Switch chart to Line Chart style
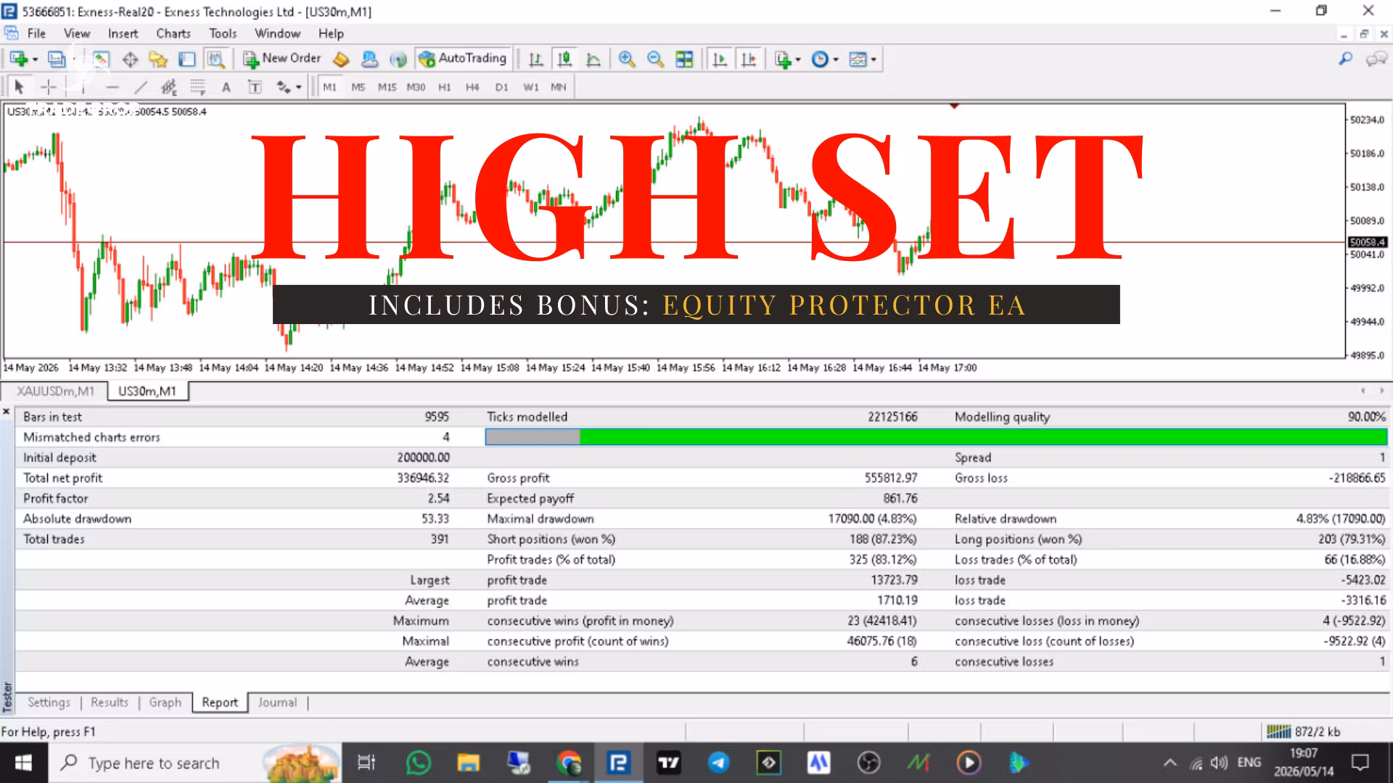The height and width of the screenshot is (783, 1393). [593, 59]
